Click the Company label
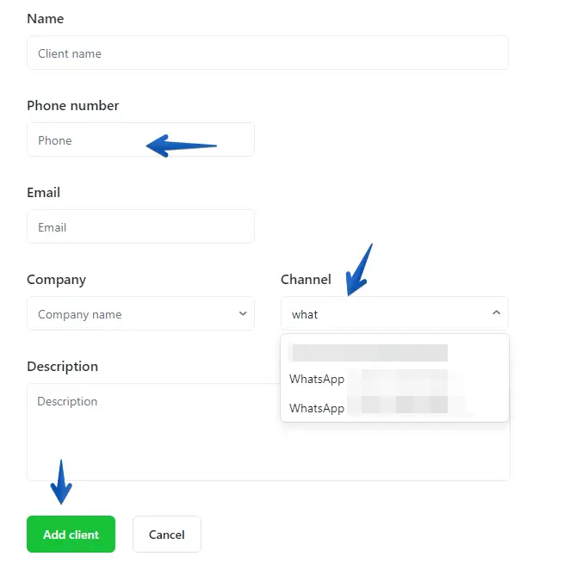 coord(57,279)
